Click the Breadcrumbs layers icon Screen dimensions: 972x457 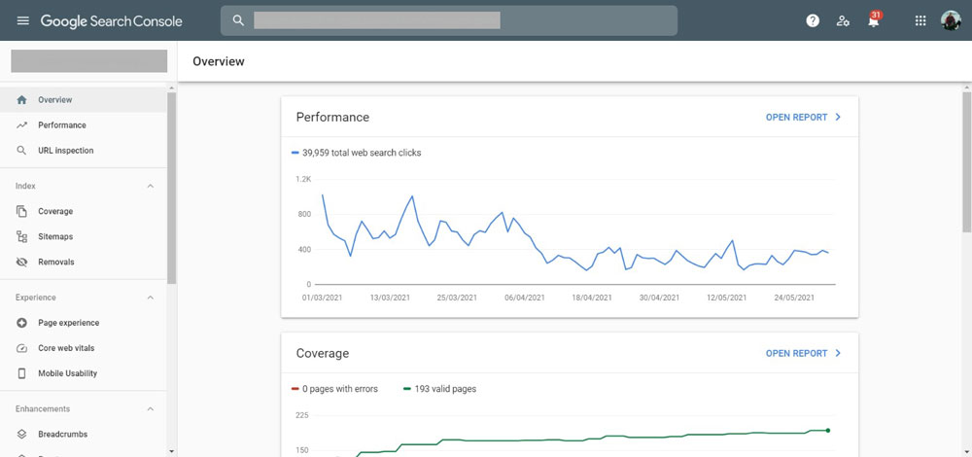pyautogui.click(x=21, y=435)
